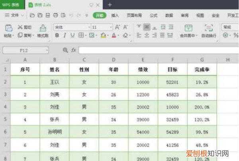Click the 完成率 header cell
Screen dimensions: 239x161
202,70
